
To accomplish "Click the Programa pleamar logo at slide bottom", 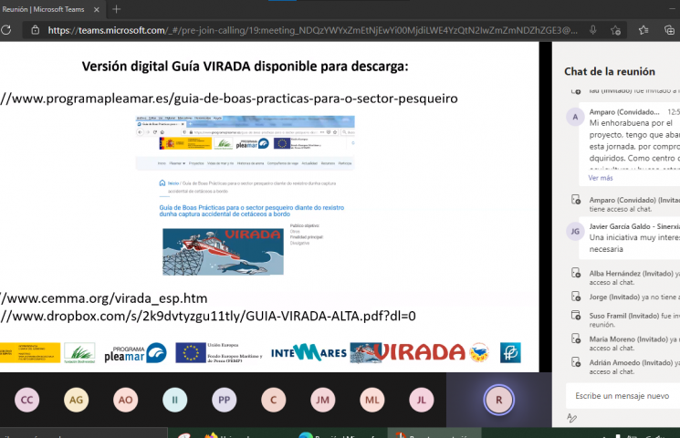I will pyautogui.click(x=135, y=353).
